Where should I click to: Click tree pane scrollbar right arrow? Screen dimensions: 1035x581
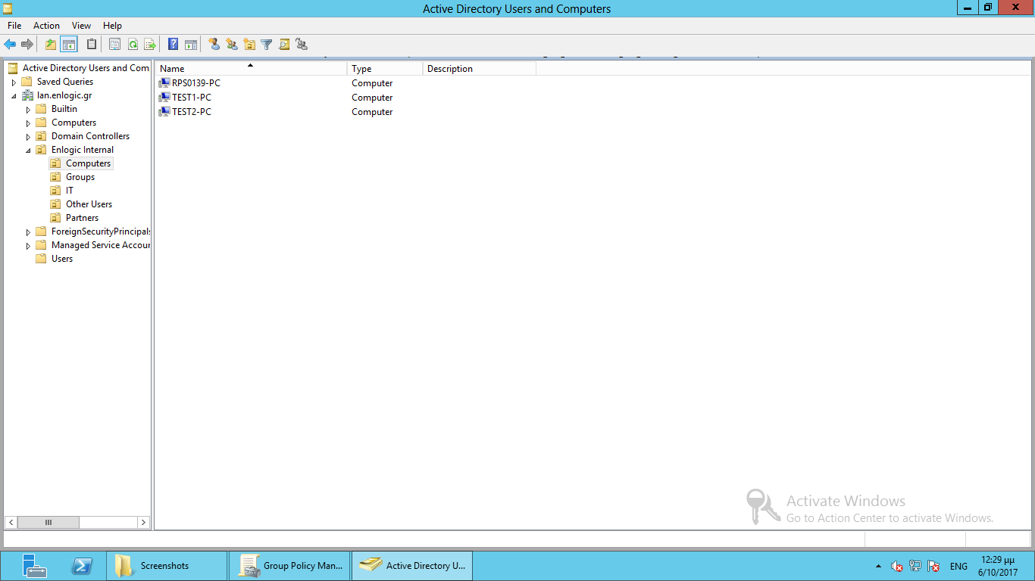143,522
